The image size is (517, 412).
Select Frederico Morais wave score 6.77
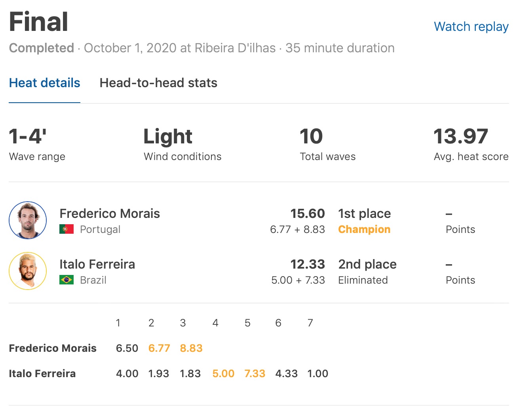[159, 348]
